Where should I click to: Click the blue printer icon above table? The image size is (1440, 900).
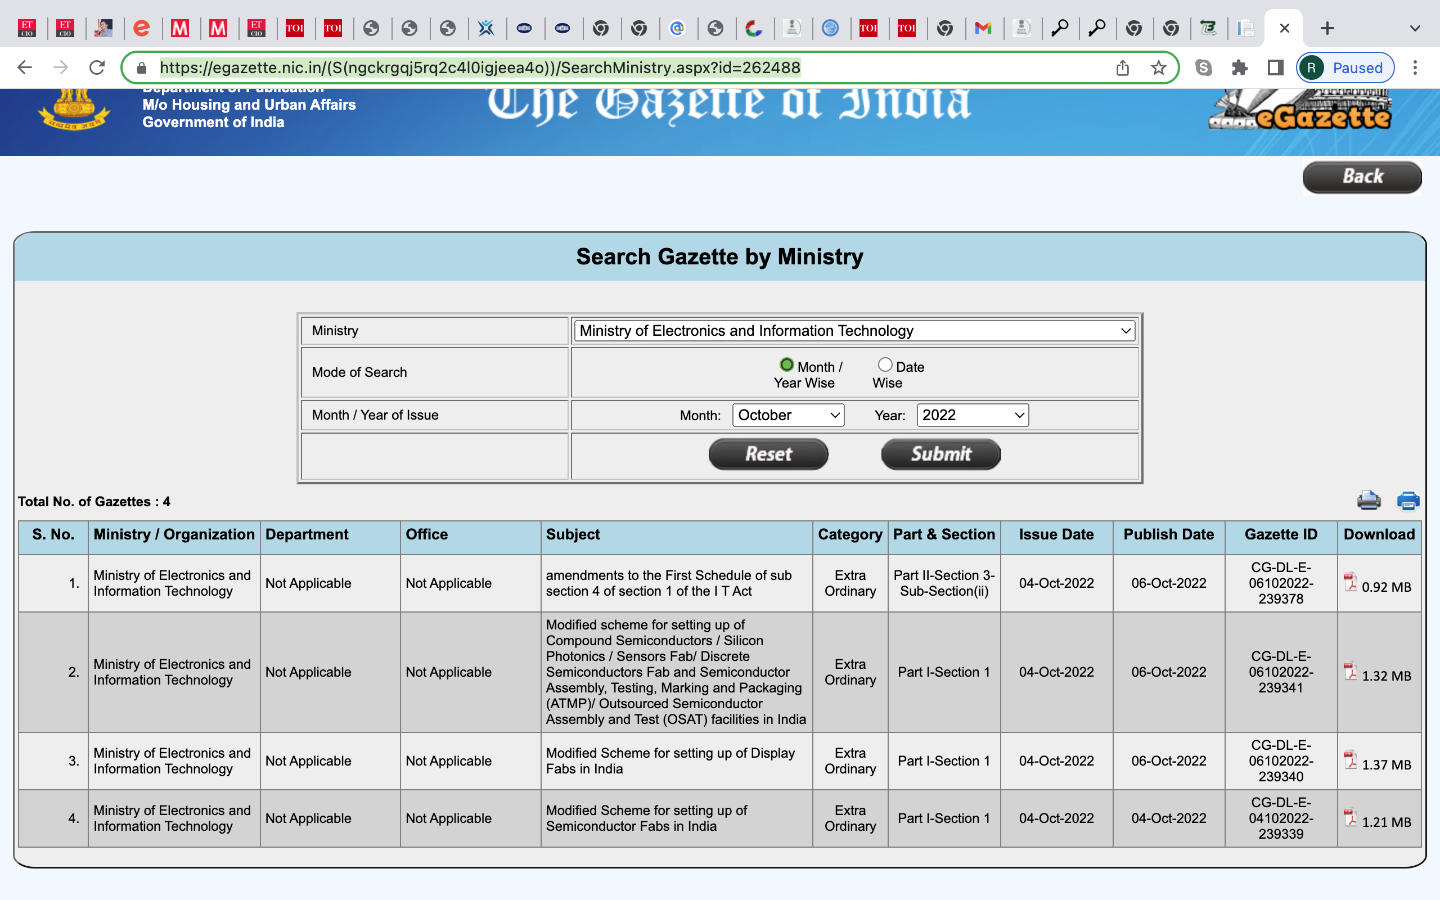(1408, 501)
